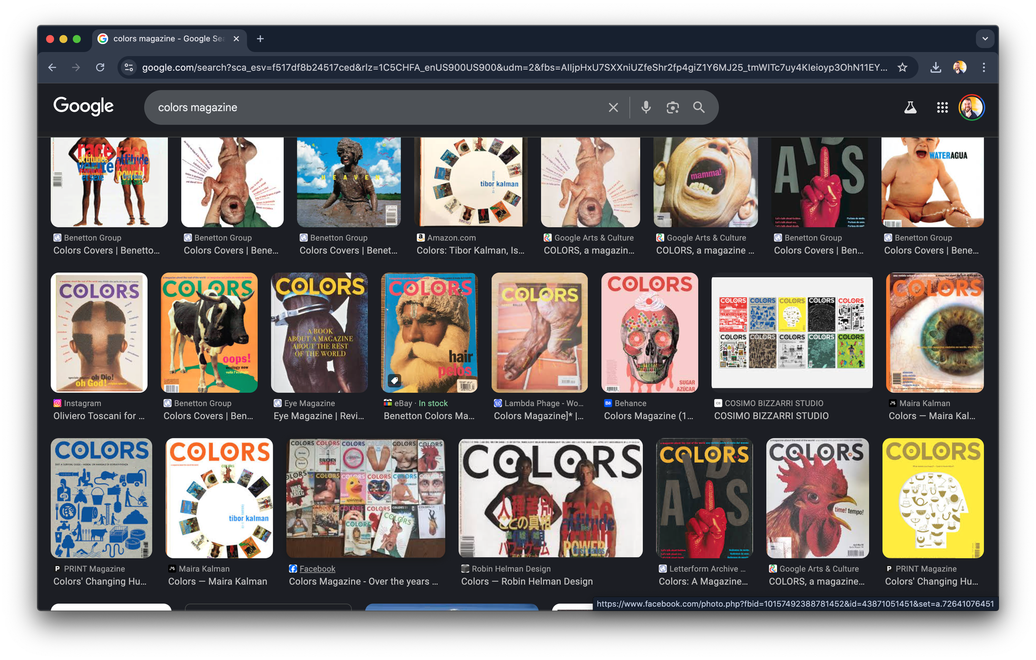Open a new browser tab
The image size is (1036, 660).
[260, 39]
